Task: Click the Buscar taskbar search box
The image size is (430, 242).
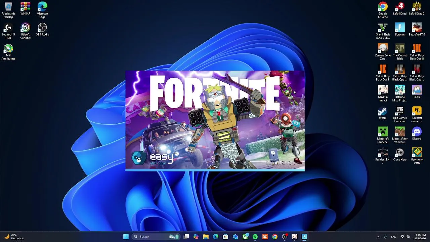Action: tap(157, 237)
